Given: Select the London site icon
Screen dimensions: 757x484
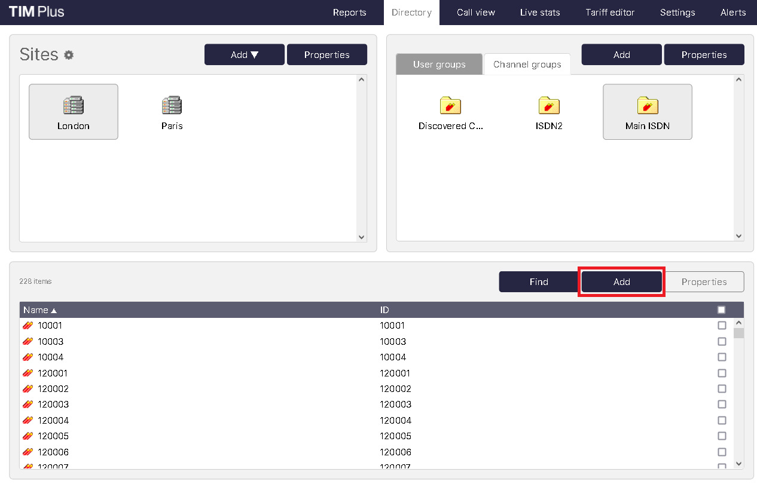Looking at the screenshot, I should coord(73,106).
